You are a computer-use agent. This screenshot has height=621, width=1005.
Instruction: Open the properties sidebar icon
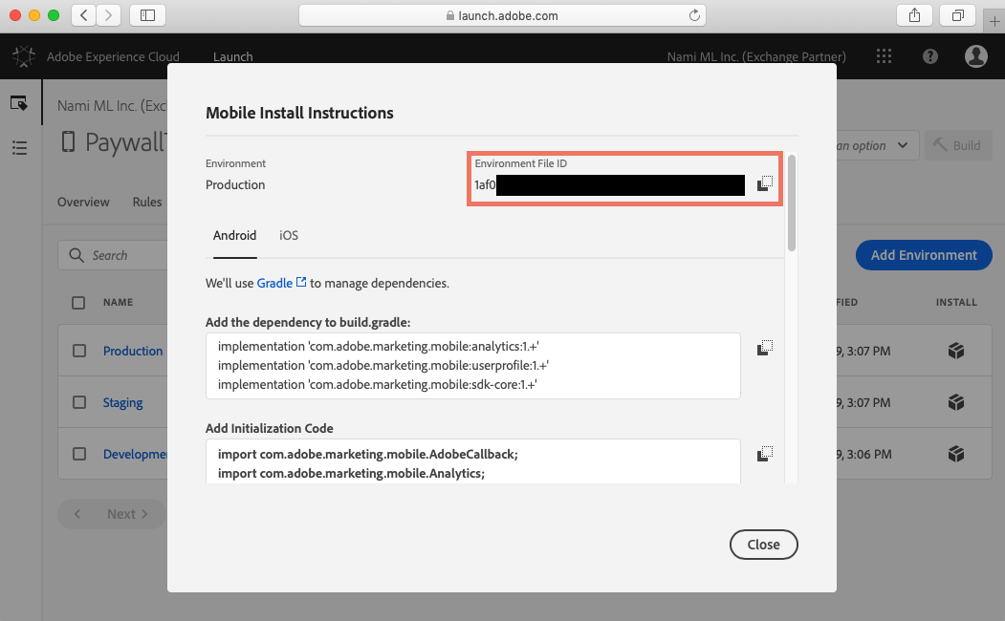(19, 102)
